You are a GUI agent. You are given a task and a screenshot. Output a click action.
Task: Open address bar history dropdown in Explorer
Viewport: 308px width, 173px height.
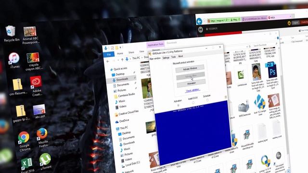247,47
